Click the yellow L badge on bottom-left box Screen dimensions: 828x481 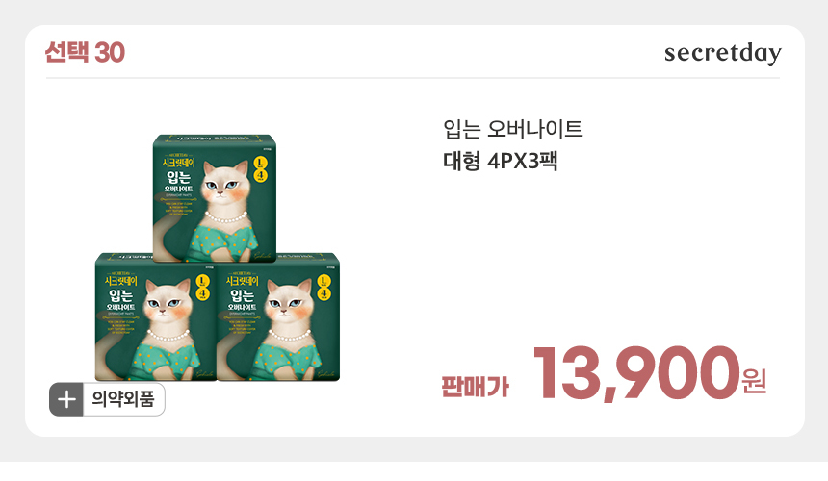[202, 281]
